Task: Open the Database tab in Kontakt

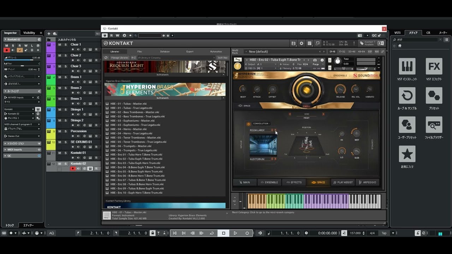Action: pos(165,52)
